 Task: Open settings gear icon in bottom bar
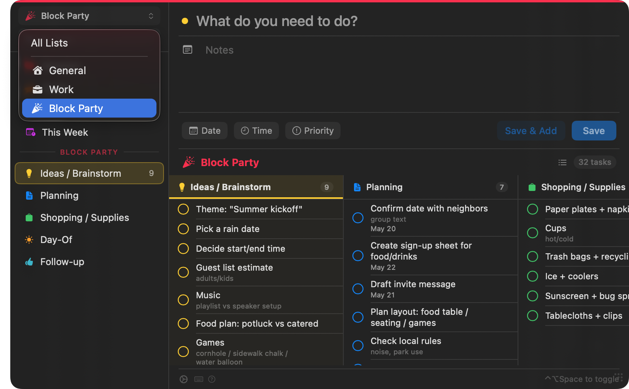[184, 379]
